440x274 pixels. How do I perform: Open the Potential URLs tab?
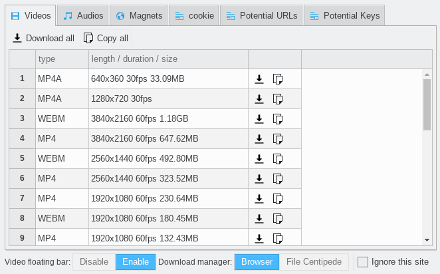(261, 15)
